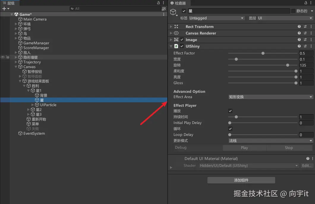Open Canvas Renderer preset settings icon
315x204 pixels.
305,33
